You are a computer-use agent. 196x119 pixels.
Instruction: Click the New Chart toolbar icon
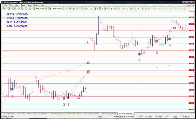point(4,8)
